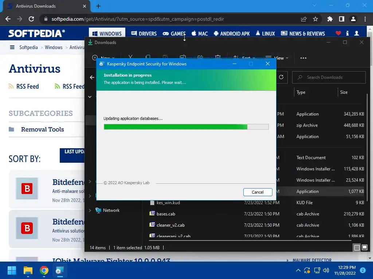Open the Explorer See more (three dots) menu

pyautogui.click(x=303, y=58)
